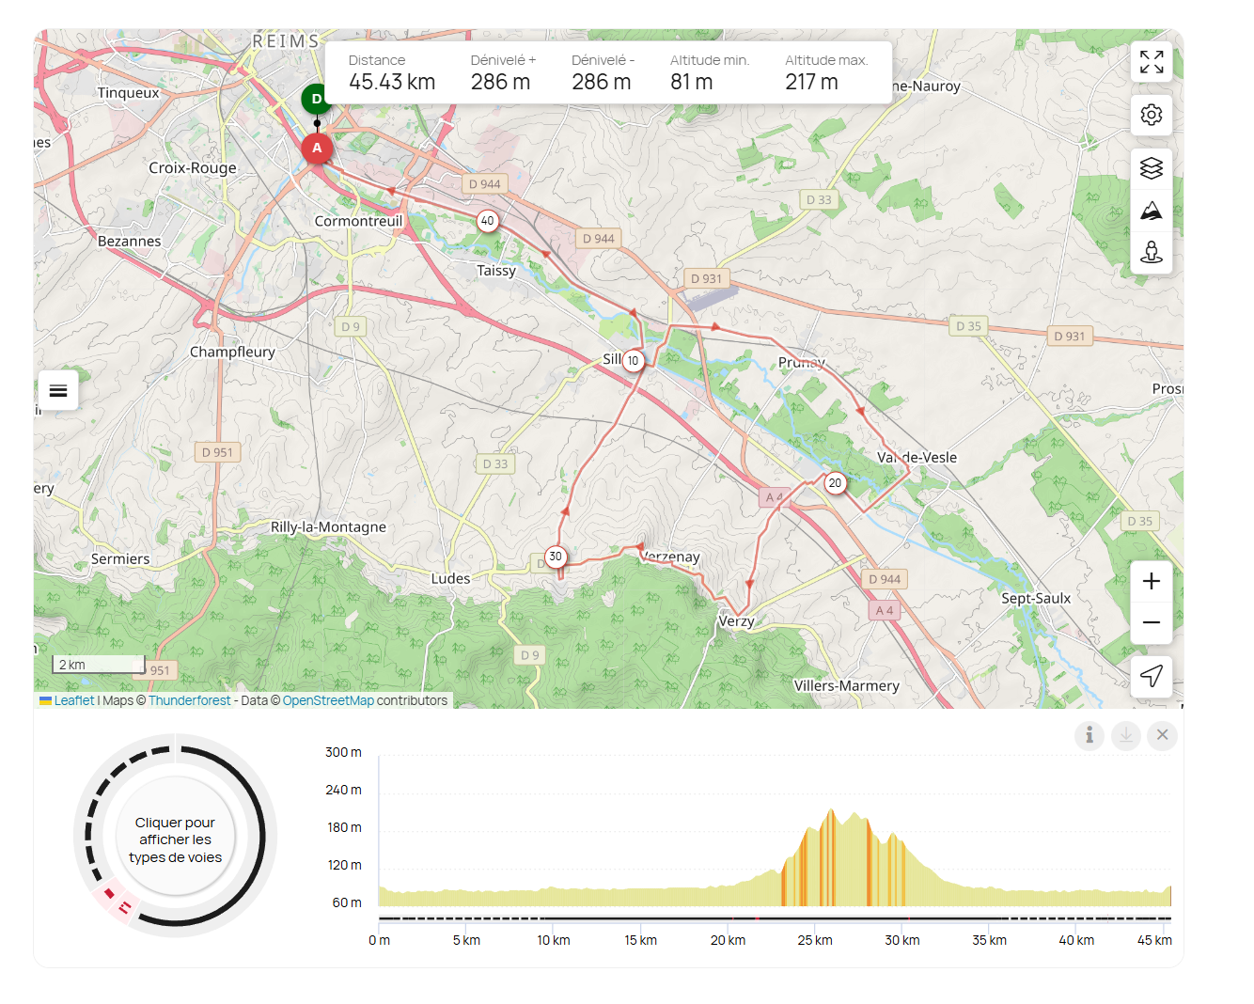The image size is (1254, 1004).
Task: Click the green start marker D
Action: click(x=316, y=99)
